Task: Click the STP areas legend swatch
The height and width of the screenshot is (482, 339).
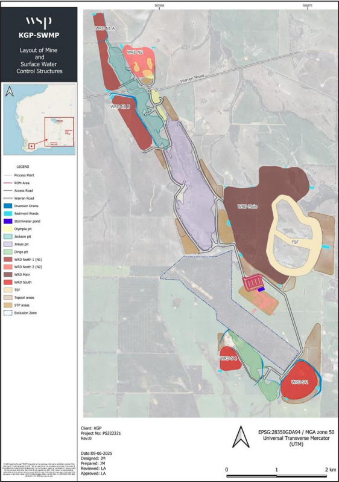Action: point(8,305)
